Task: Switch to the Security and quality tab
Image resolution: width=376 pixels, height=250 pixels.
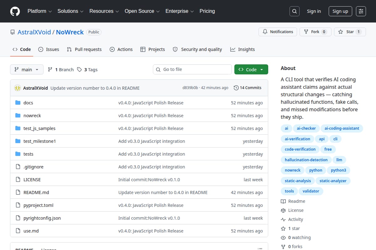Action: (197, 49)
